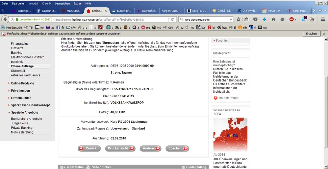Reload page with the refresh icon
The image size is (328, 169).
tap(172, 20)
